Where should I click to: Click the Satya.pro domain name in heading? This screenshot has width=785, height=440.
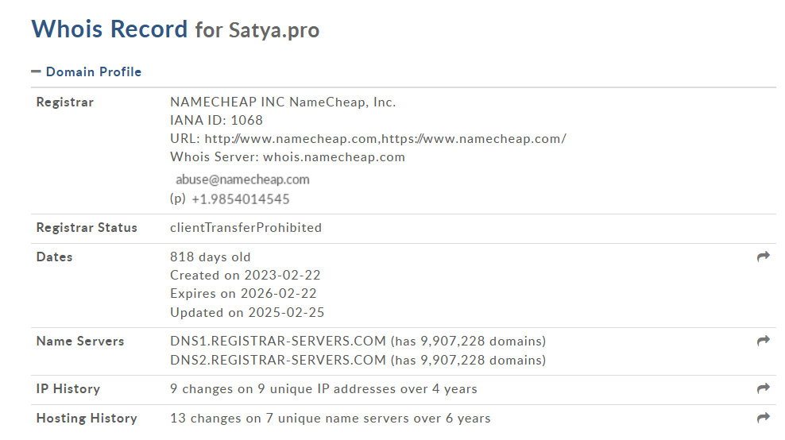click(x=274, y=30)
